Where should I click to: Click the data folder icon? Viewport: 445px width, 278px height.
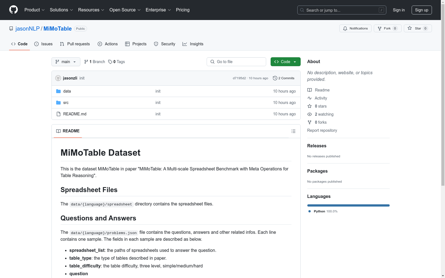58,91
